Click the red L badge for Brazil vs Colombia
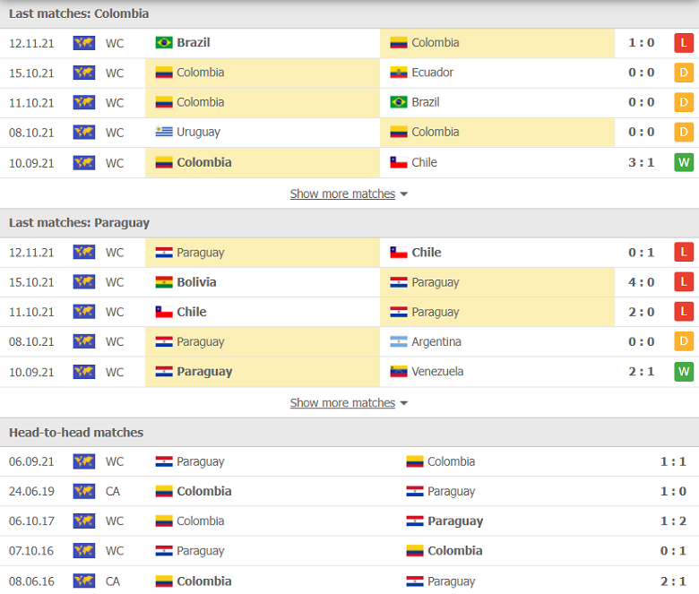 [x=684, y=43]
